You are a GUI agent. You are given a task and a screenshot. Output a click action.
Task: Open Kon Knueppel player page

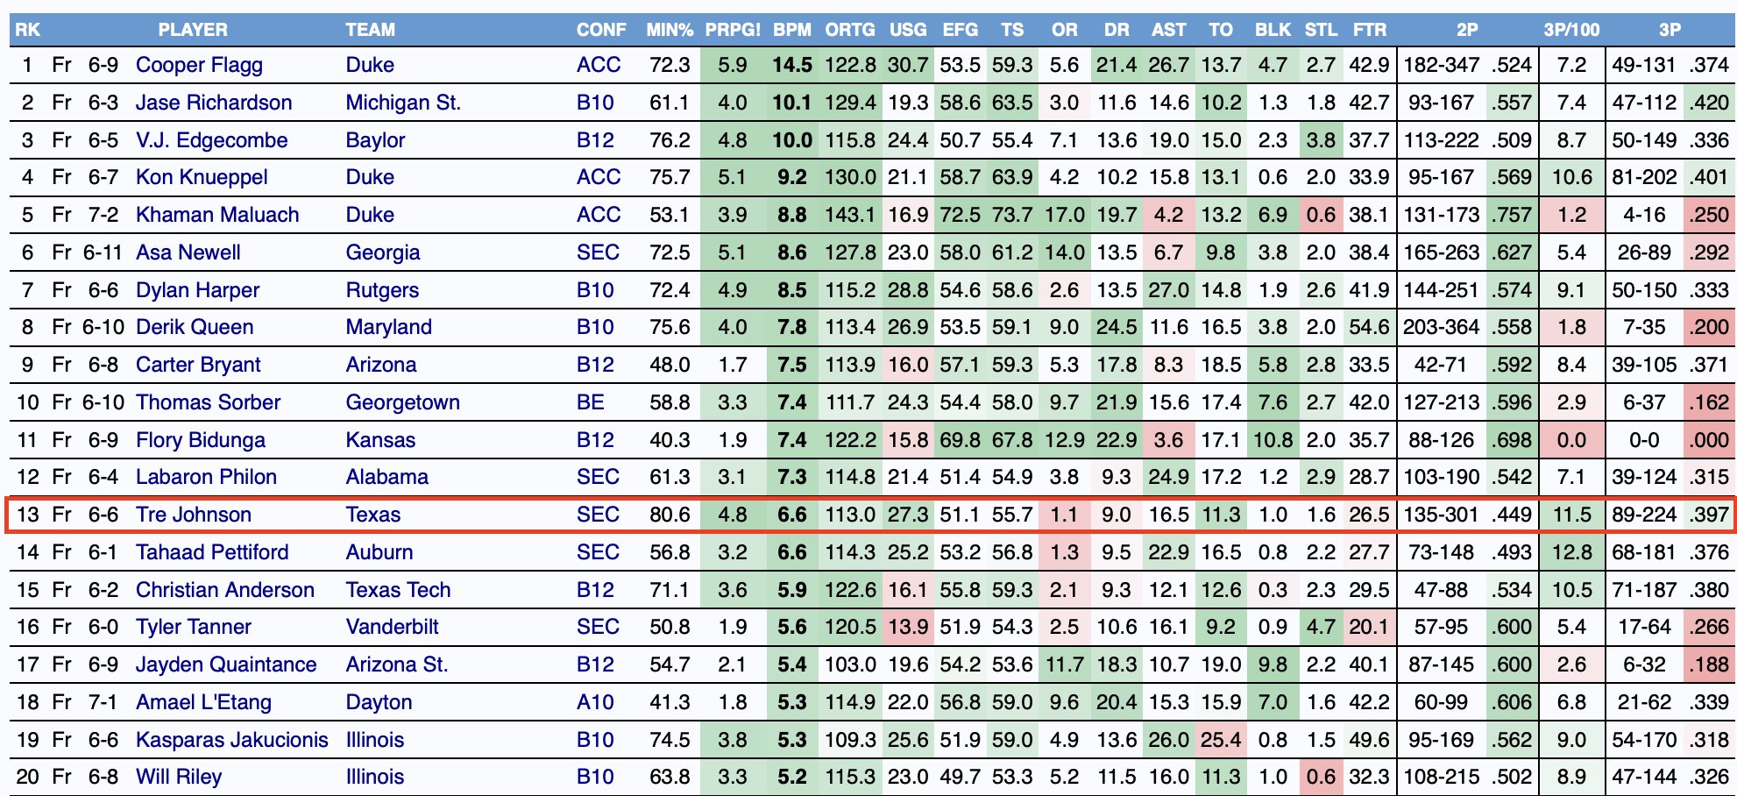[x=202, y=177]
